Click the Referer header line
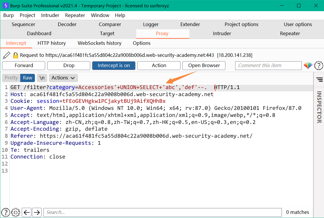This screenshot has width=324, height=218. tap(131, 136)
